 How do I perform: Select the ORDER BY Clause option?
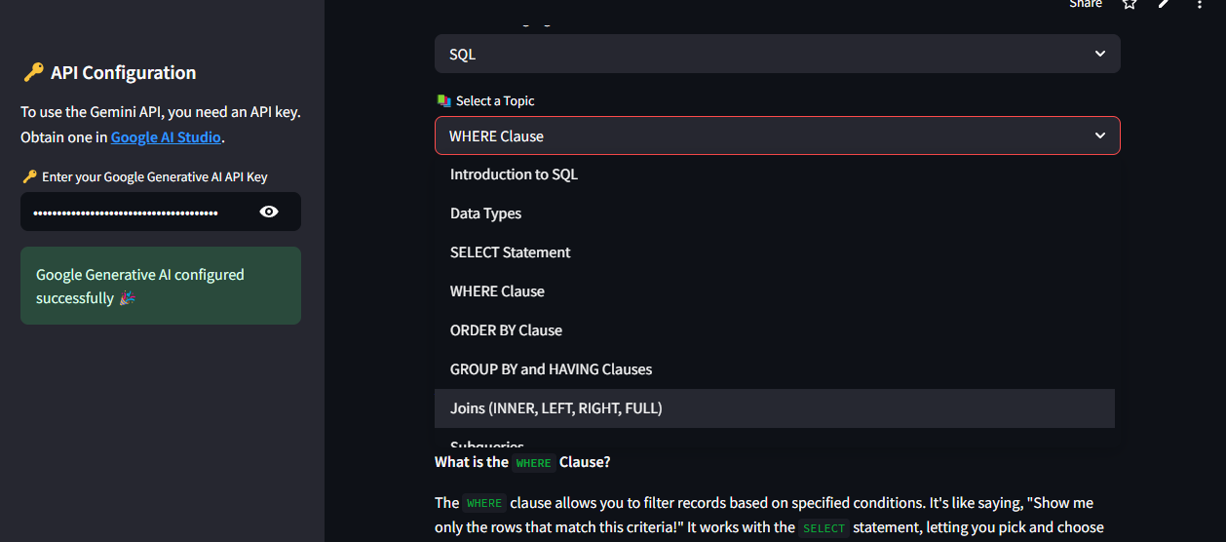506,330
